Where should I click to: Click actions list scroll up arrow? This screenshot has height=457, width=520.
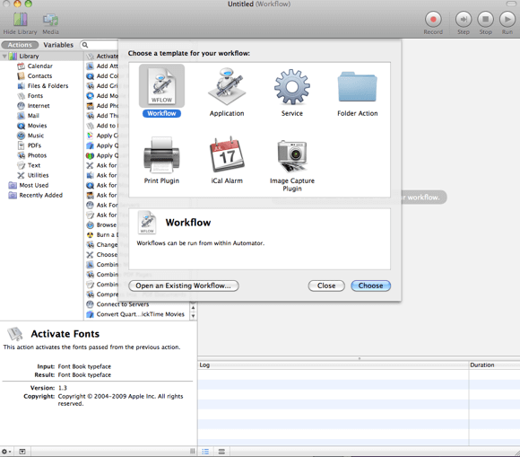(x=193, y=308)
